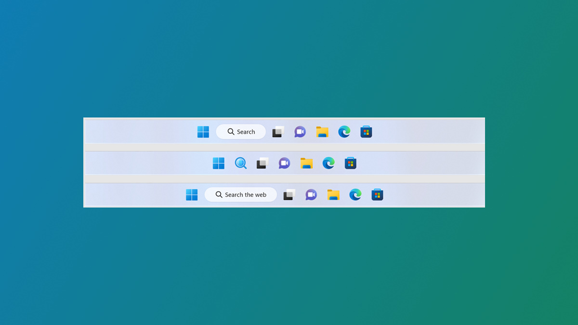The image size is (578, 325).
Task: Click the "Search" pill in top taskbar
Action: point(241,131)
